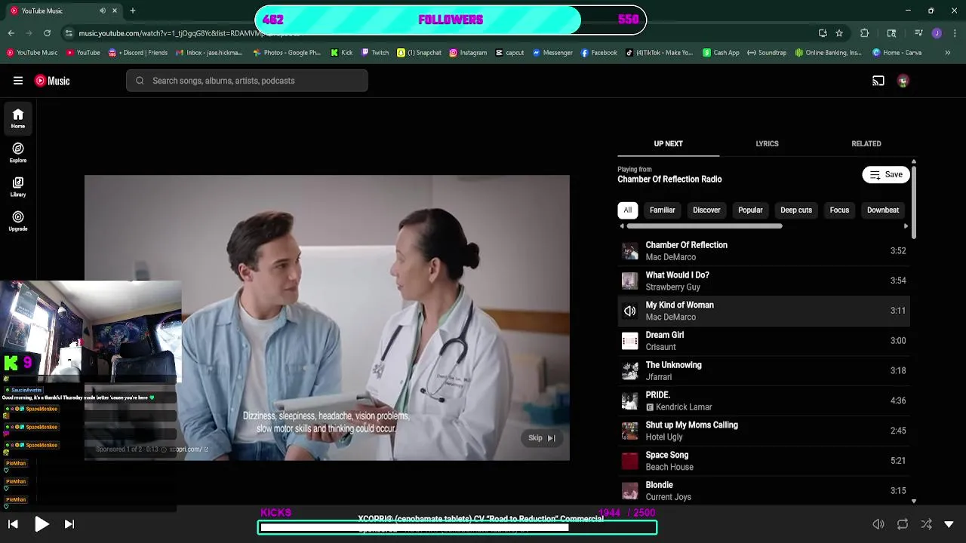Viewport: 966px width, 543px height.
Task: Click the YouTube Music logo
Action: [52, 81]
